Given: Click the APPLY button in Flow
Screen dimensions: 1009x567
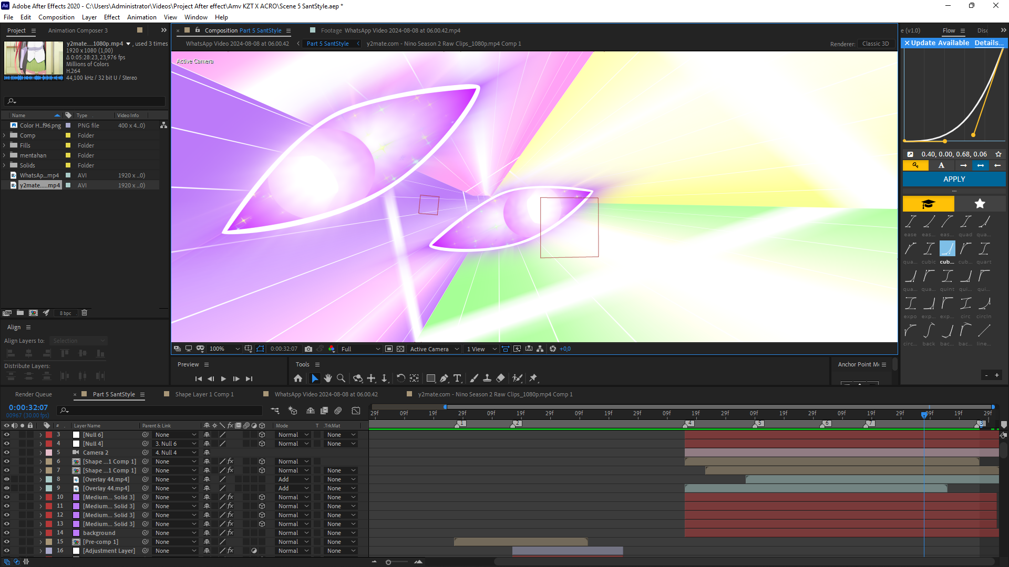Looking at the screenshot, I should pyautogui.click(x=954, y=179).
